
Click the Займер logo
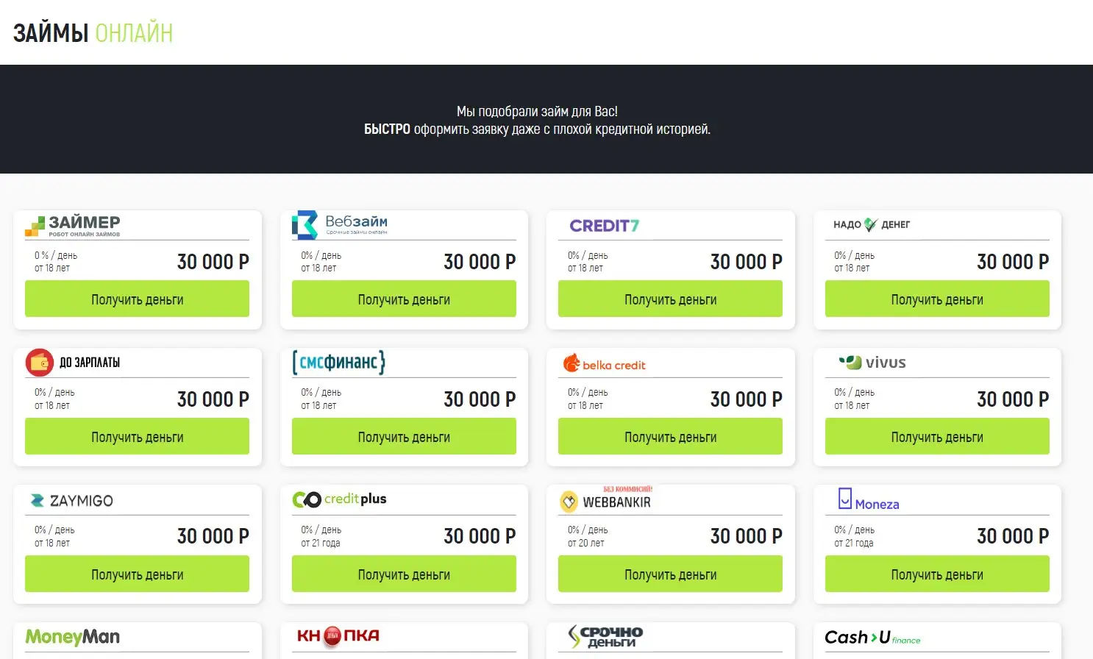73,225
